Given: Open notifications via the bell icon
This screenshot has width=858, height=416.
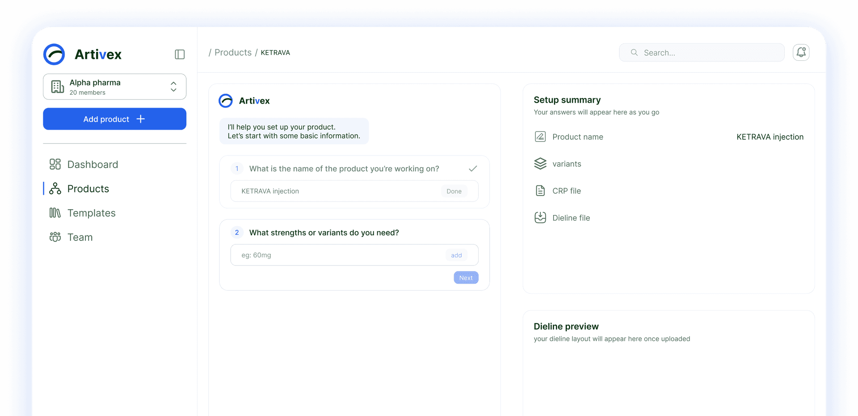Looking at the screenshot, I should point(801,52).
